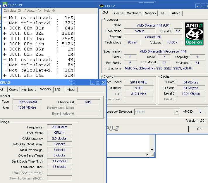208x183 pixels.
Task: Open Mainboard tab in CPU-Z memory window
Action: click(x=29, y=90)
